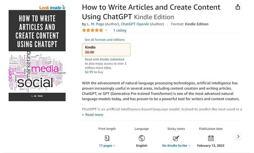Click the Print length page icon

coord(107,138)
